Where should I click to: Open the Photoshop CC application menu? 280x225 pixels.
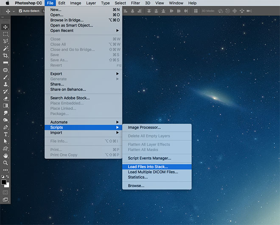point(28,3)
